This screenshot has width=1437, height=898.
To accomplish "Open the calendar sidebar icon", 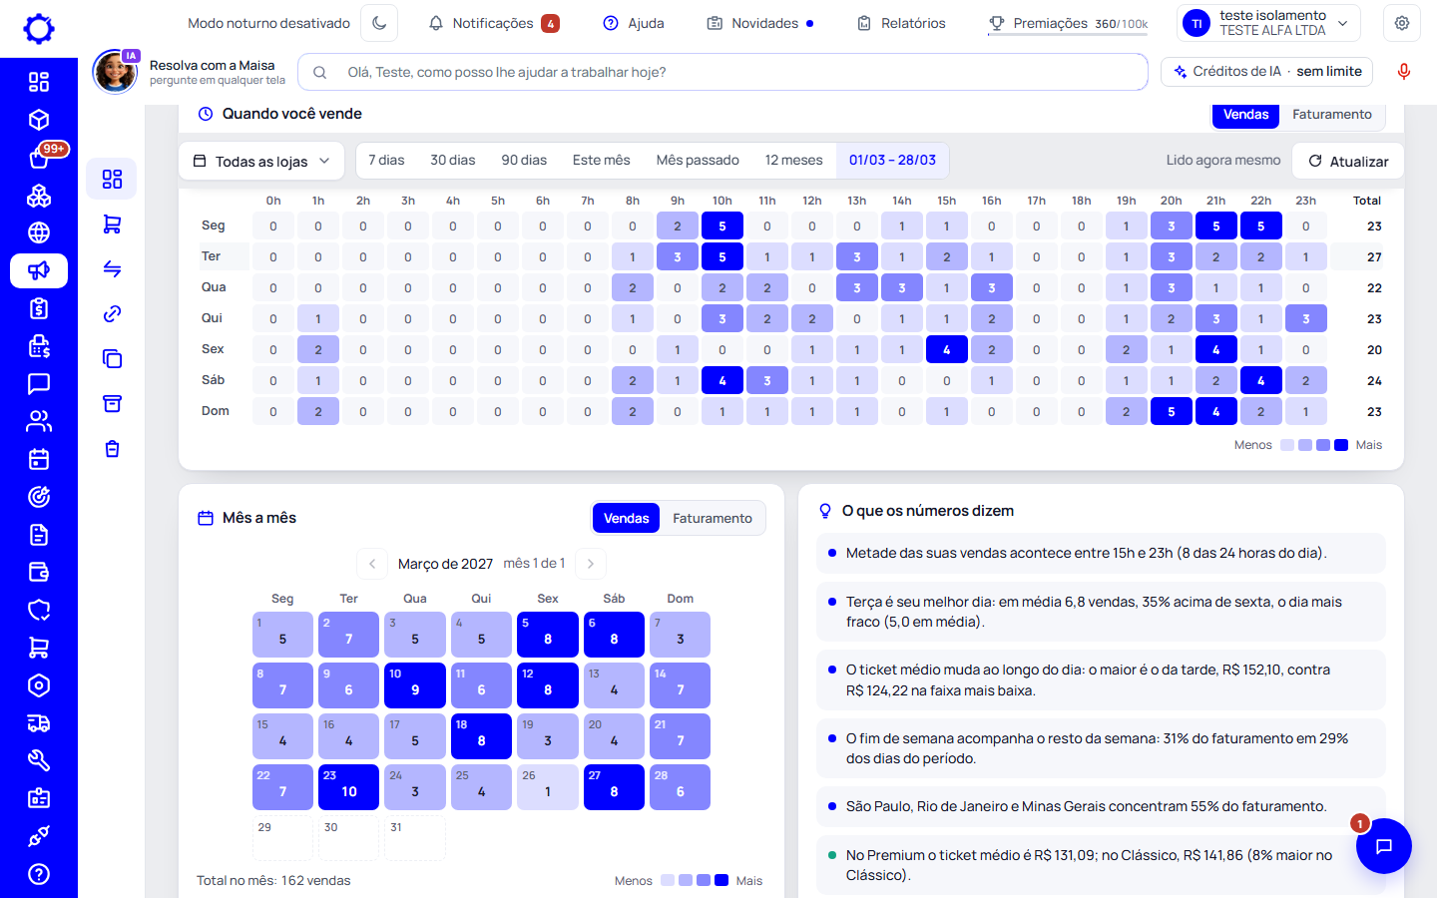I will tap(39, 460).
